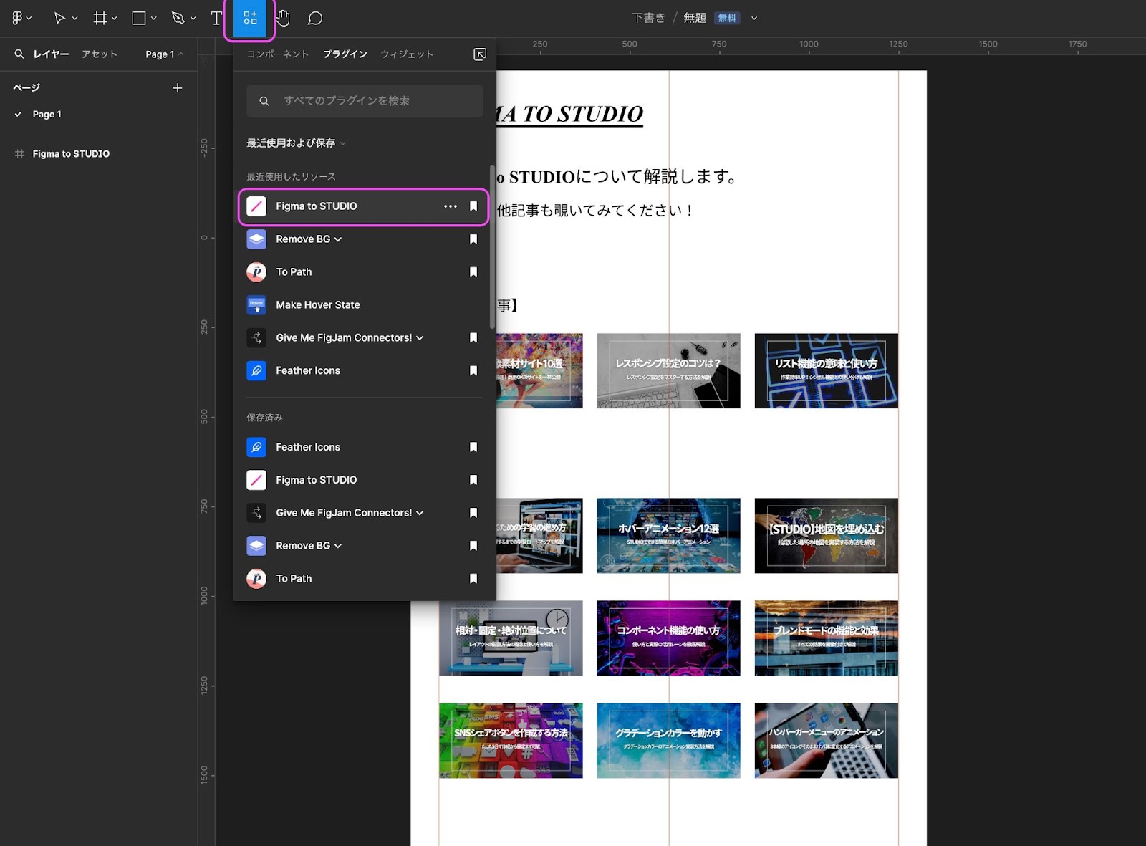Open the Resources tool
Viewport: 1146px width, 846px height.
[250, 18]
